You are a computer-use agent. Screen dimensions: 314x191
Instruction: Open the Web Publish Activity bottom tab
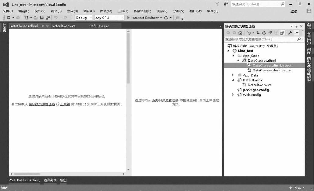[24, 180]
